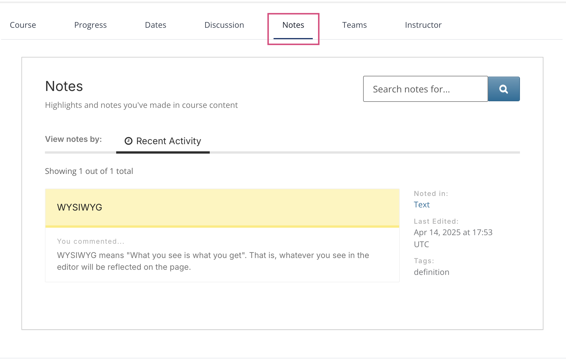566x361 pixels.
Task: Click the 'Showing 1 out of 1 total' text
Action: pos(89,171)
